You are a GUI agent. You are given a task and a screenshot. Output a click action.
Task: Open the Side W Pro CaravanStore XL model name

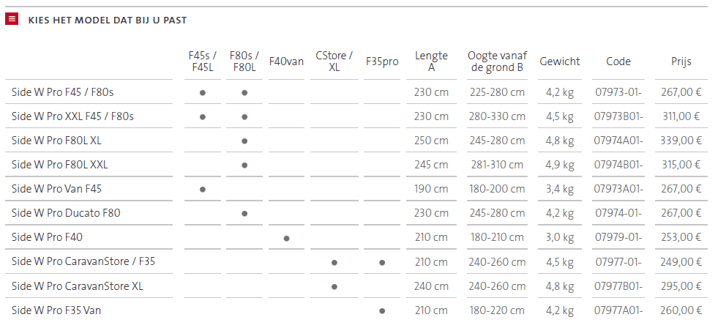point(78,286)
